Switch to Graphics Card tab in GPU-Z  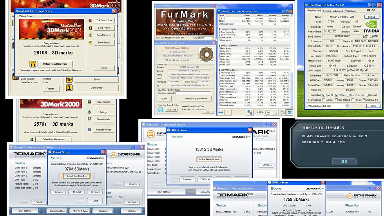(314, 11)
